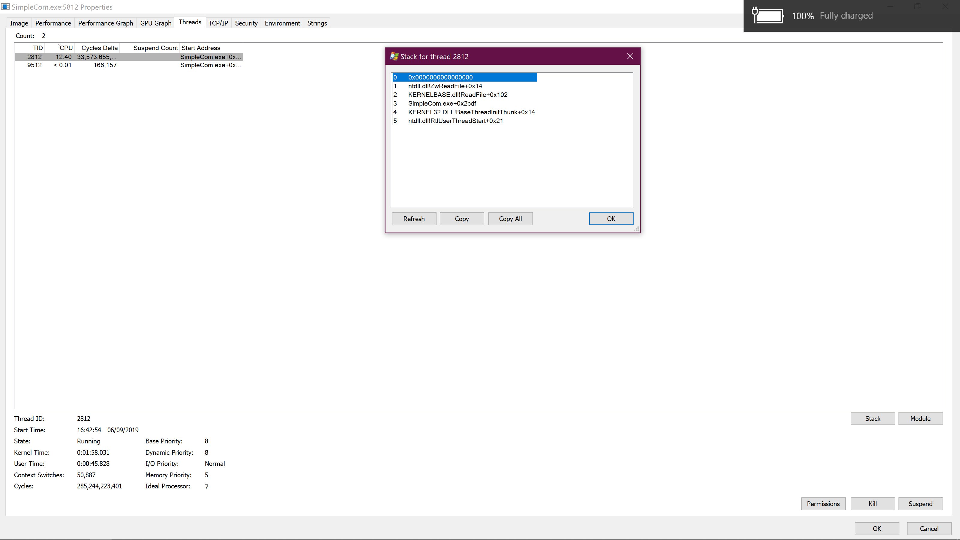
Task: Click the Windows icon in the Stack dialog titlebar
Action: 393,56
